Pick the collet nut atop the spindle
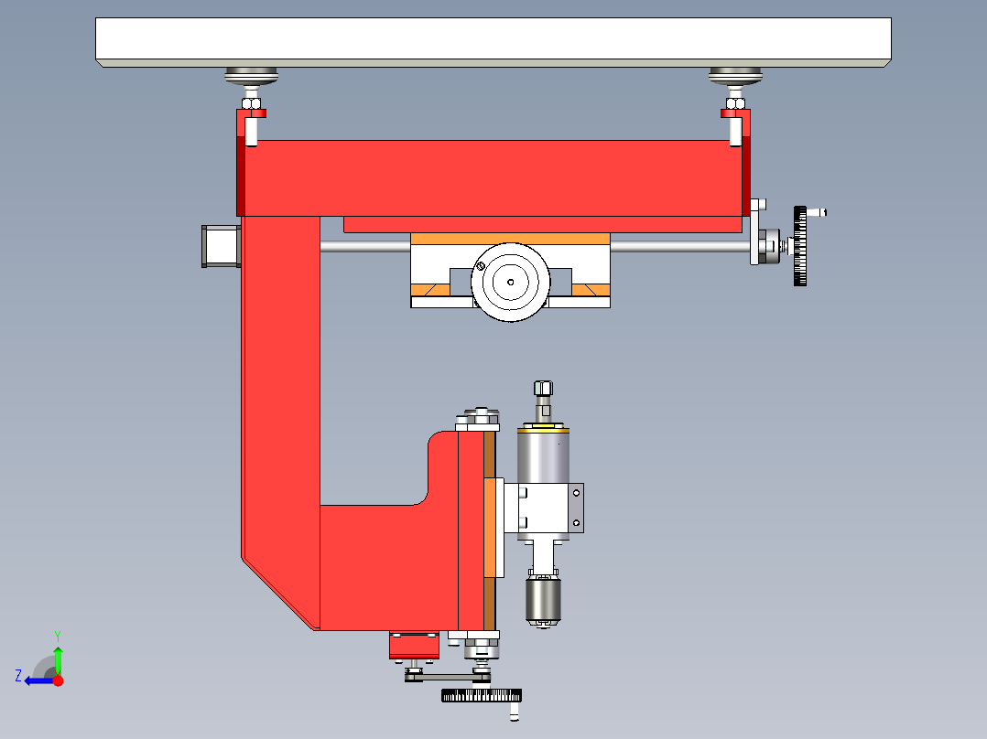Image resolution: width=987 pixels, height=739 pixels. coord(543,388)
